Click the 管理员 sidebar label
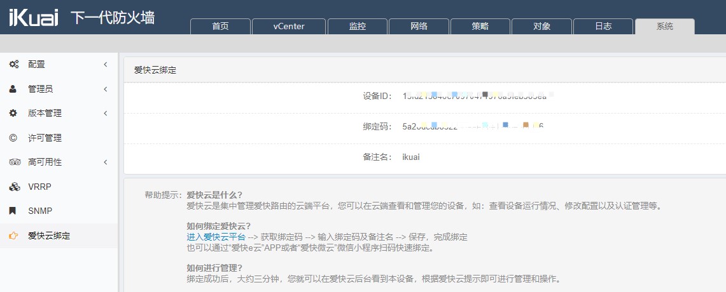Screen dimensions: 726x292 coord(41,89)
